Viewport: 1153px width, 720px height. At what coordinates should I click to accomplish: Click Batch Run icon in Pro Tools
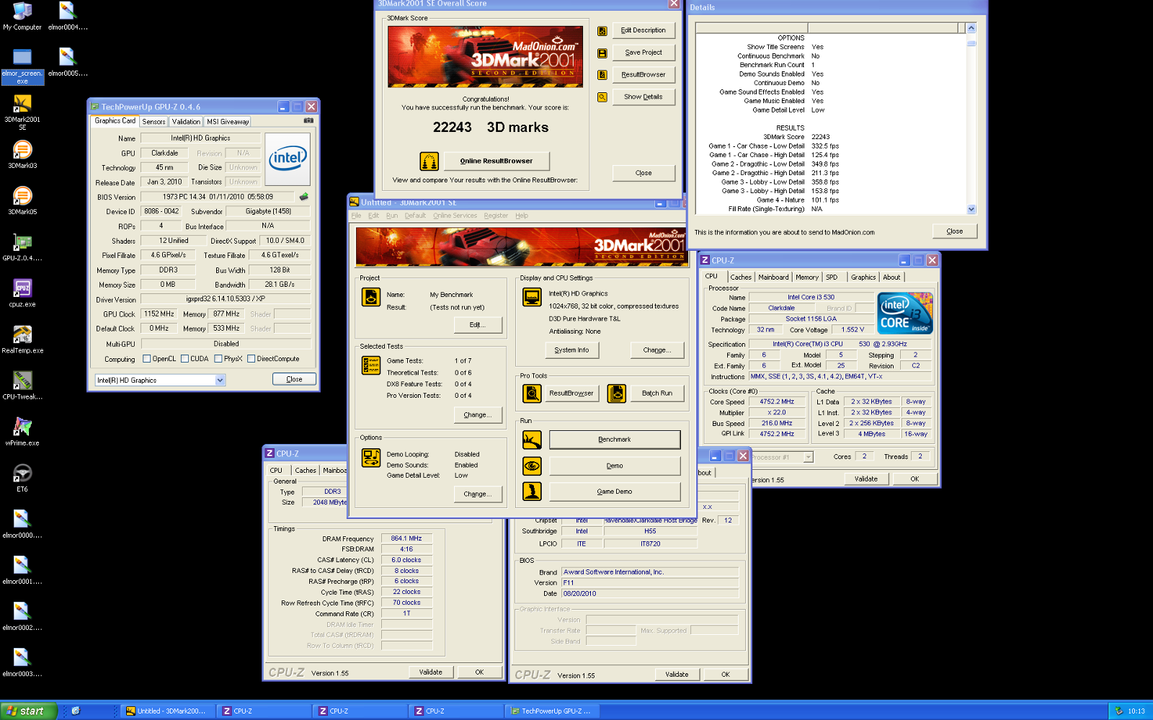[616, 394]
